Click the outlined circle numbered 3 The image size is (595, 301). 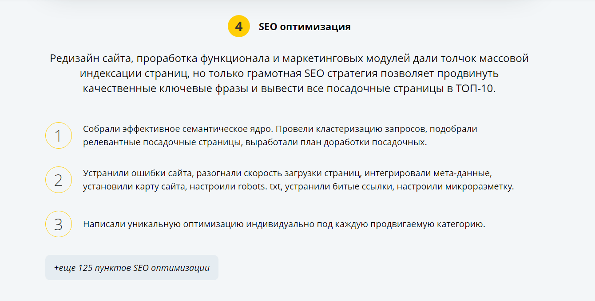(59, 224)
